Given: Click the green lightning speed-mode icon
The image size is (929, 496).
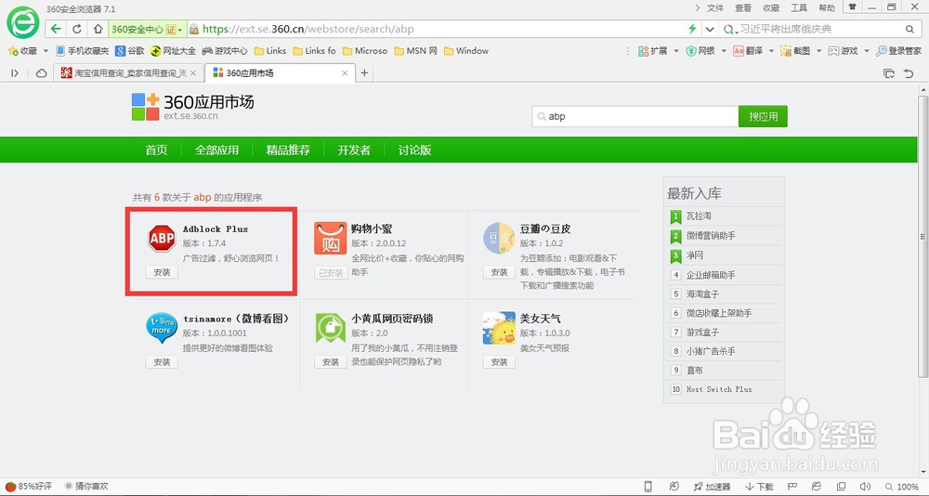Looking at the screenshot, I should tap(692, 29).
